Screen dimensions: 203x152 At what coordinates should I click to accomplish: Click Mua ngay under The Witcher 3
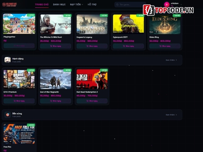pos(56,46)
